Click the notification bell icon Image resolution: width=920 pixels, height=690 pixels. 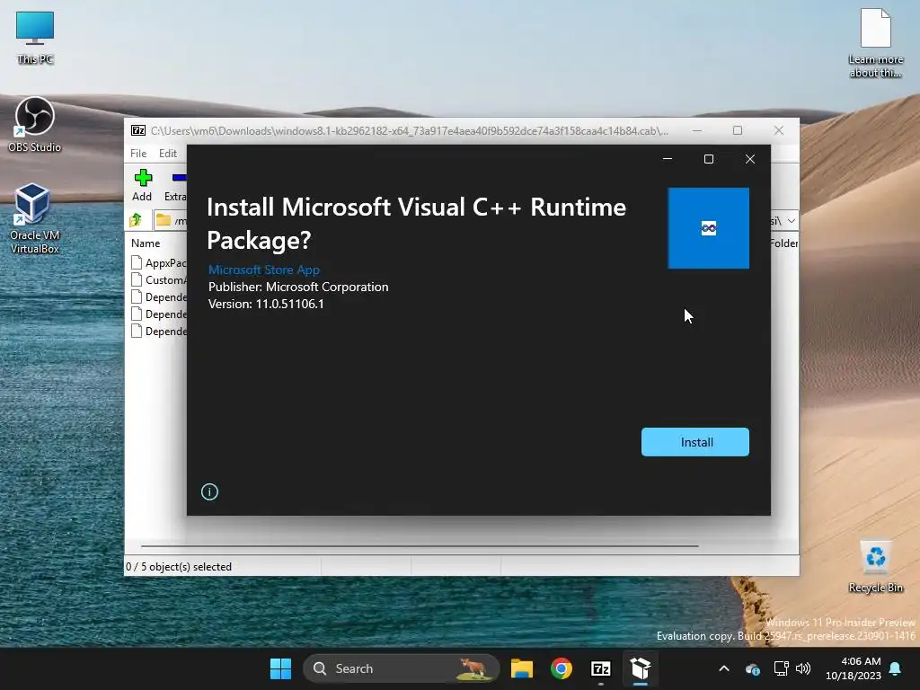point(896,668)
